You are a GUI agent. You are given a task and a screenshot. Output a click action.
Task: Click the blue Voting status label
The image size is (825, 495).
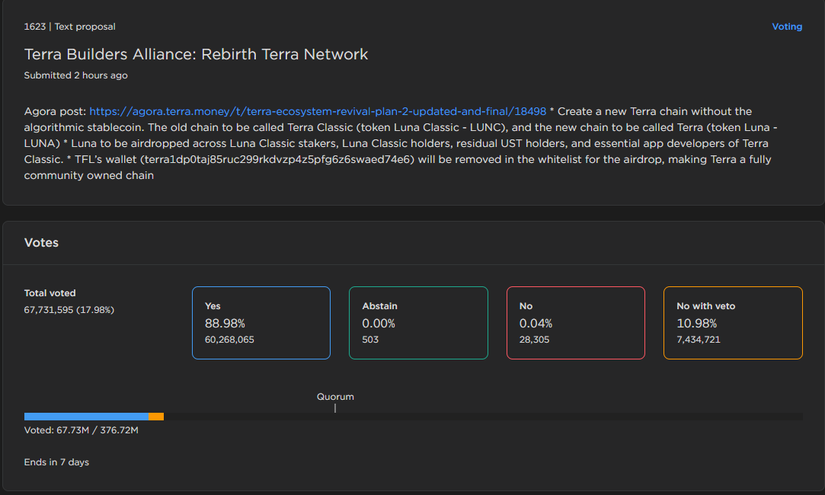(x=787, y=27)
